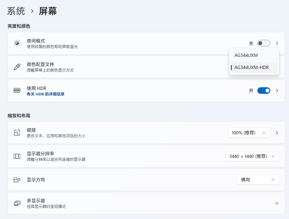Image resolution: width=289 pixels, height=219 pixels.
Task: Turn off the 使用 HDR switch
Action: [x=264, y=91]
